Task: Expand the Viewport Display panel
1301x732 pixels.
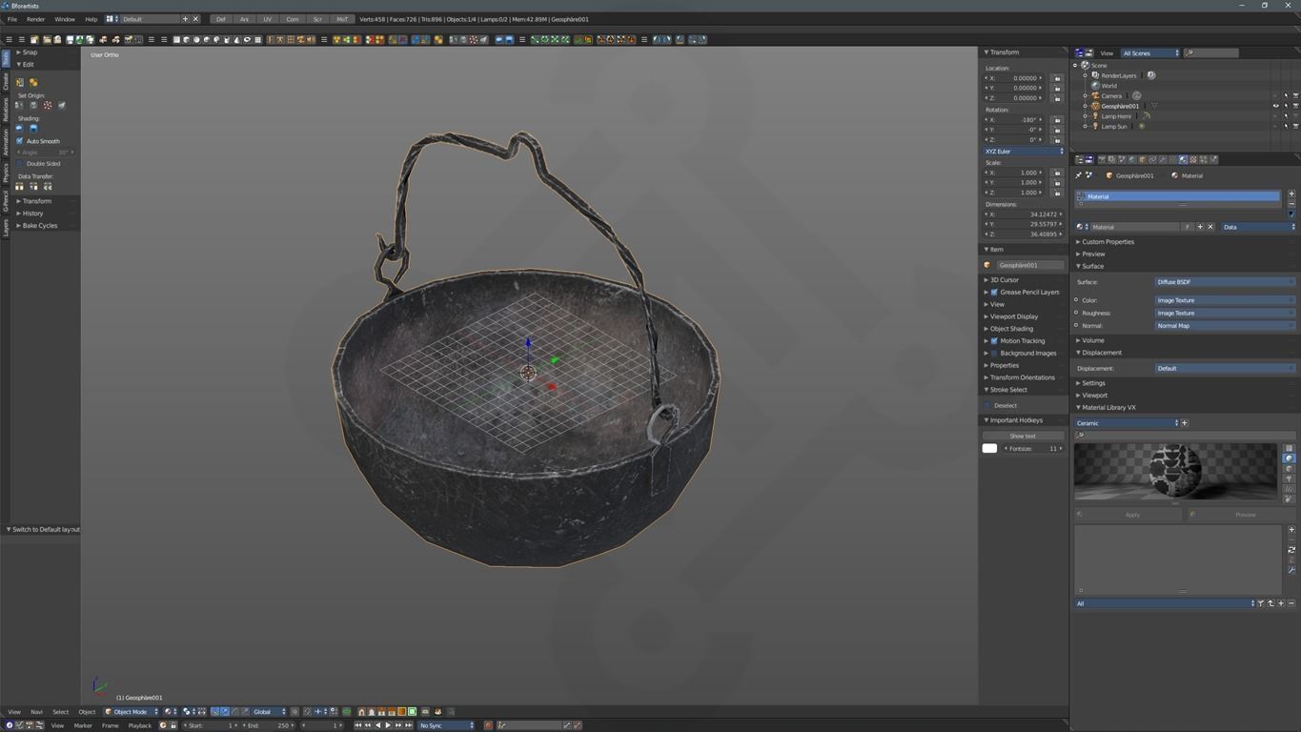Action: pyautogui.click(x=1013, y=316)
